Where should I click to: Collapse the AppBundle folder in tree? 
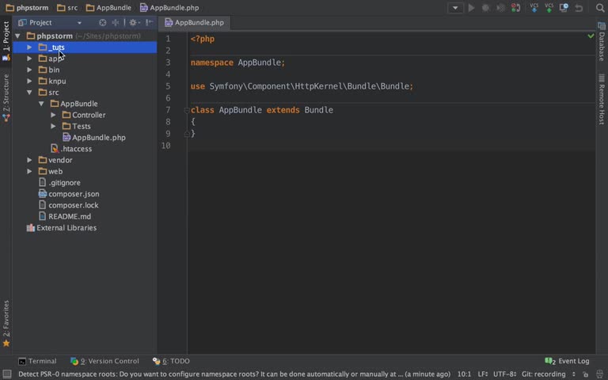pyautogui.click(x=41, y=104)
